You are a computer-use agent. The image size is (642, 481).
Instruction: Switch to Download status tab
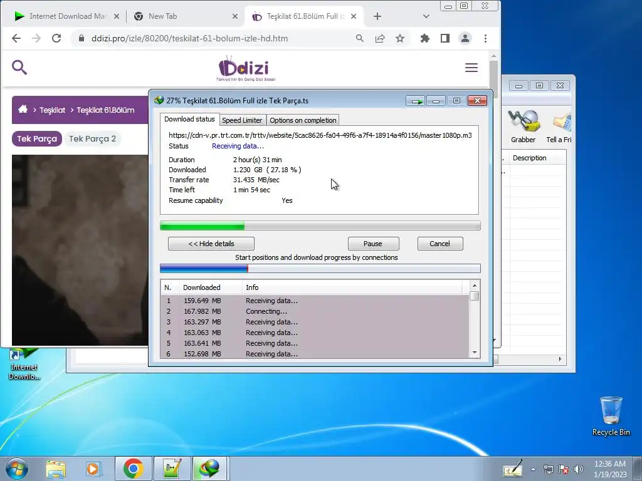tap(189, 119)
